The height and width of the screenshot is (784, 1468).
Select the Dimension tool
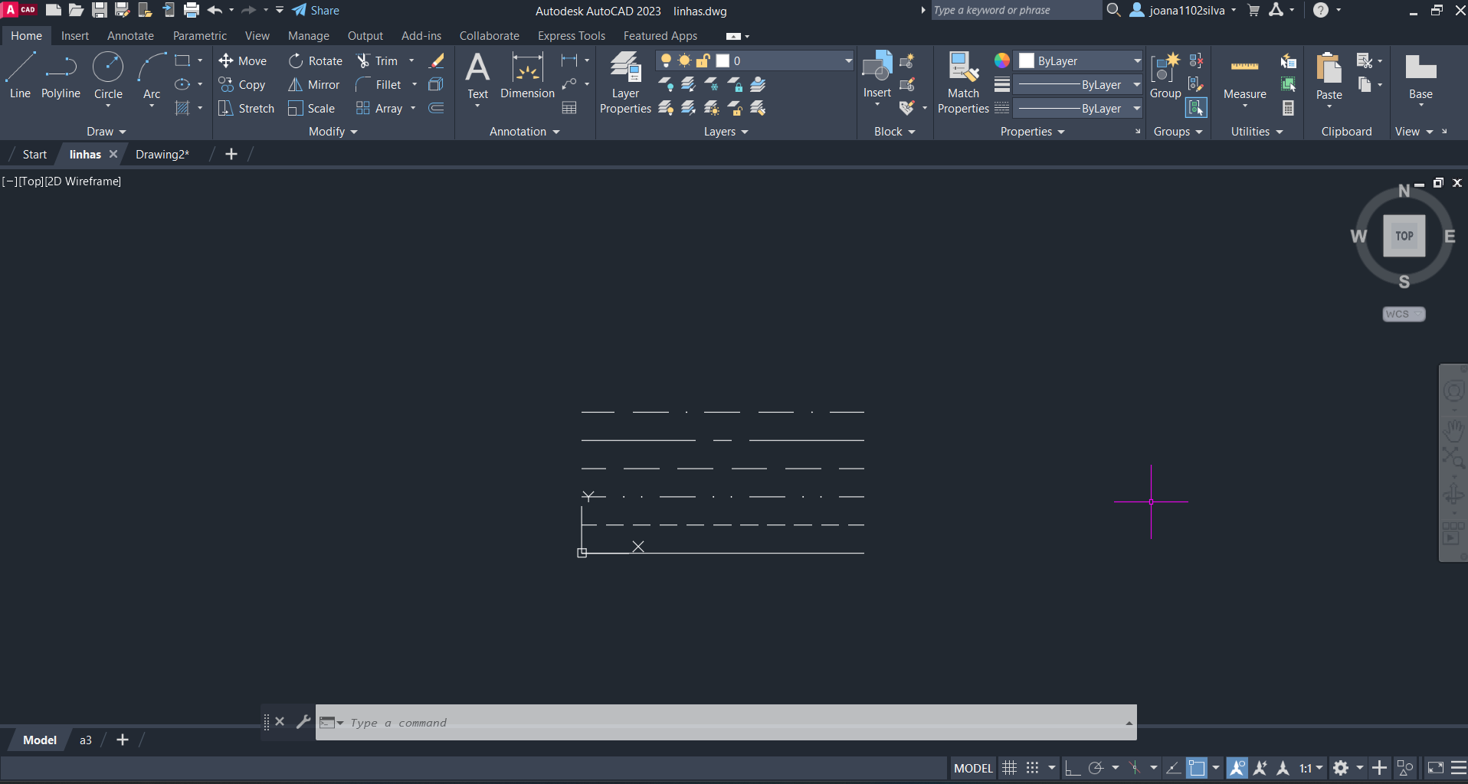pyautogui.click(x=527, y=76)
